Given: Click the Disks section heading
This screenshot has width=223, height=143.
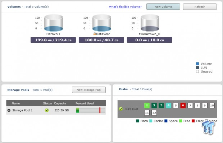Looking at the screenshot, I should 123,89.
